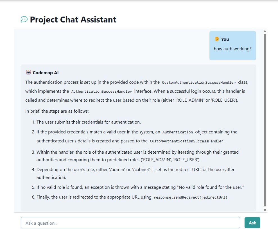The height and width of the screenshot is (232, 278).
Task: Click step 5 about no valid role
Action: (138, 187)
